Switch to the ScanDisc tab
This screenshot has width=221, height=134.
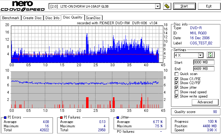point(93,18)
